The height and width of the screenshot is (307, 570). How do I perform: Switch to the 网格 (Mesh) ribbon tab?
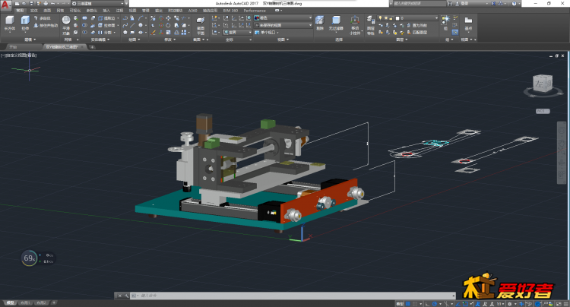60,11
